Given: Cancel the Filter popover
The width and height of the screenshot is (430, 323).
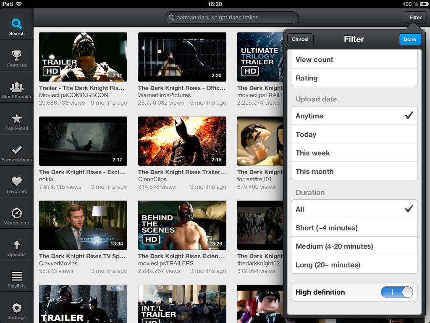Looking at the screenshot, I should coord(300,39).
